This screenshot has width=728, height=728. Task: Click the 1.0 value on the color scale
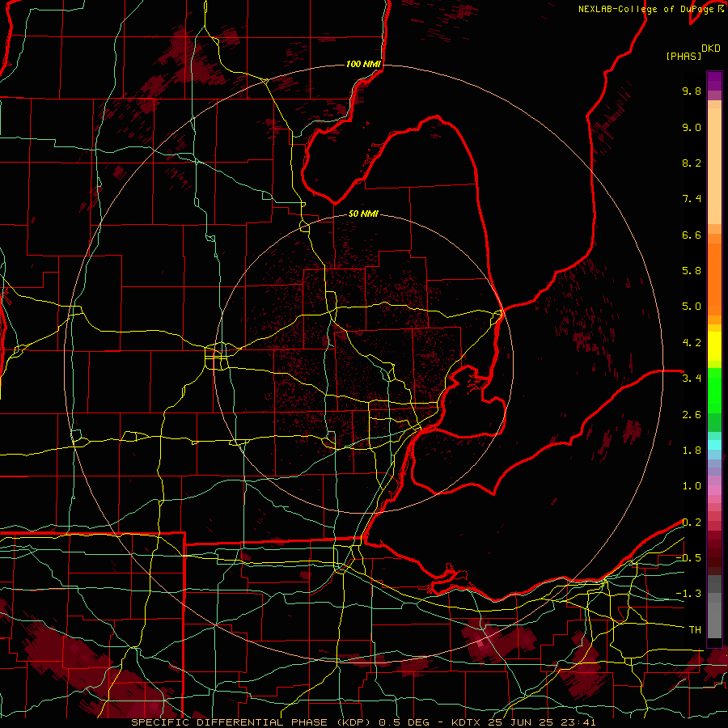[x=692, y=486]
